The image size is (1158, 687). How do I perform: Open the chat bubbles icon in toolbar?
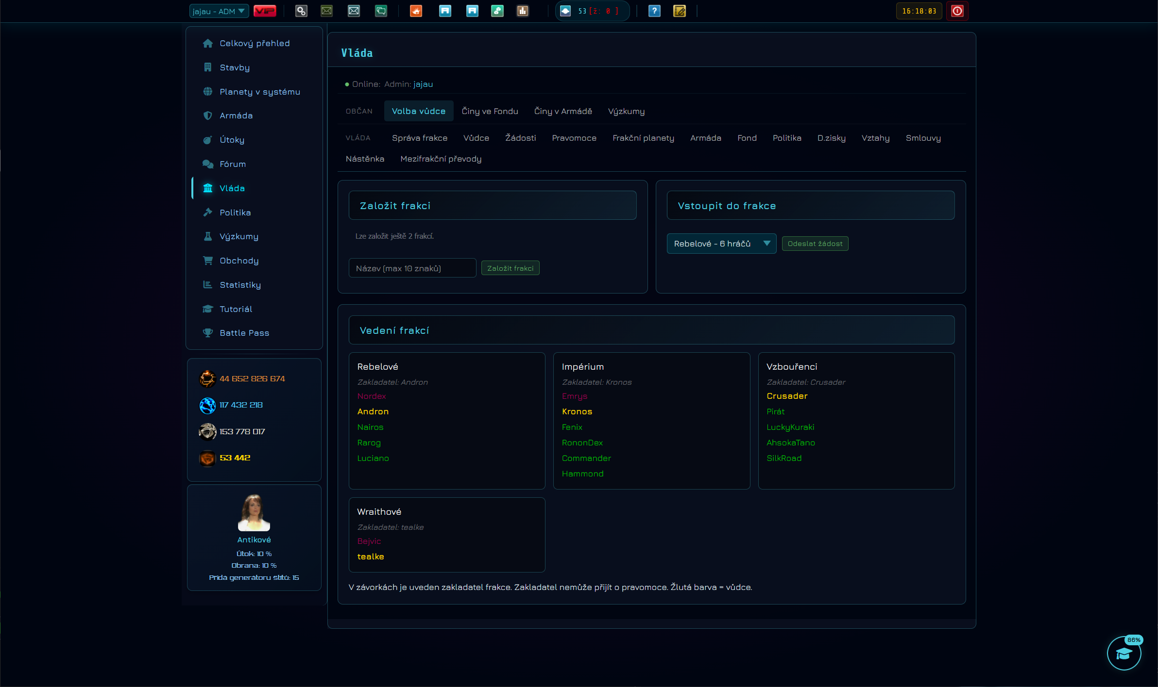coord(381,11)
